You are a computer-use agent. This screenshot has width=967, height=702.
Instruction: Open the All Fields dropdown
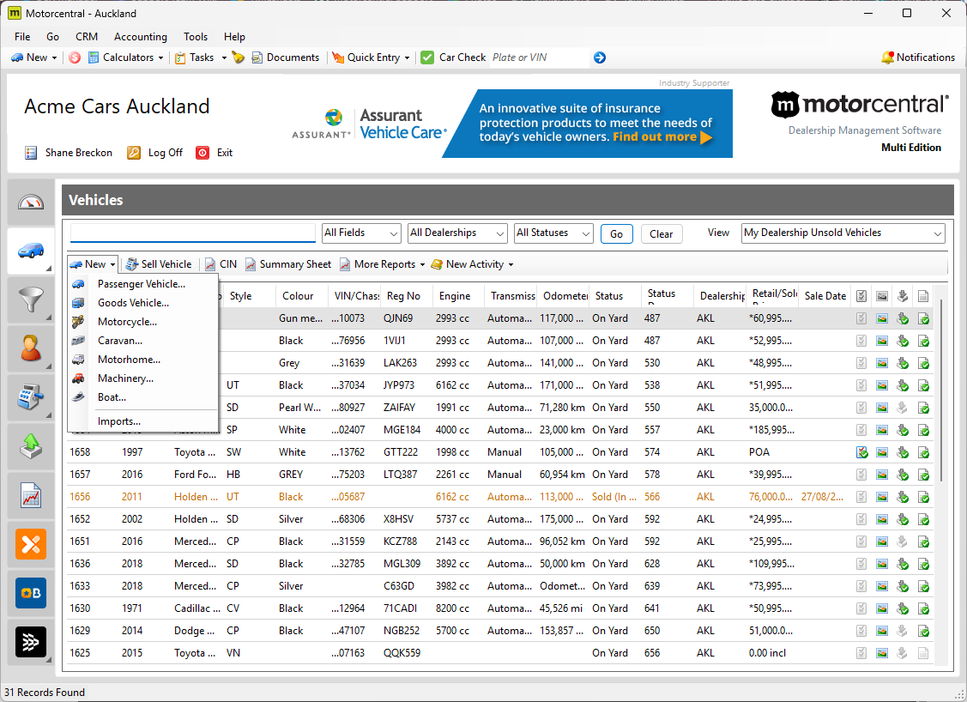pos(361,233)
